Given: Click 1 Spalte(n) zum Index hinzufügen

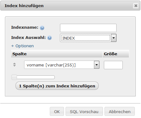Looking at the screenshot, I should coord(57,86).
